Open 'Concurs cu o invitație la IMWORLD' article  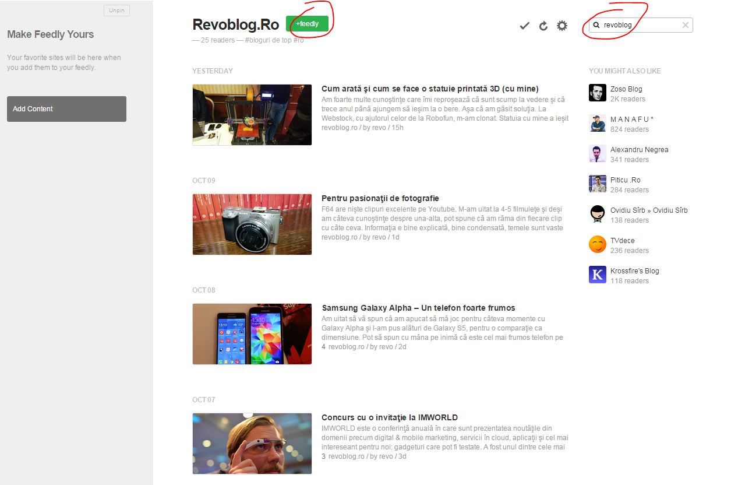pyautogui.click(x=390, y=417)
